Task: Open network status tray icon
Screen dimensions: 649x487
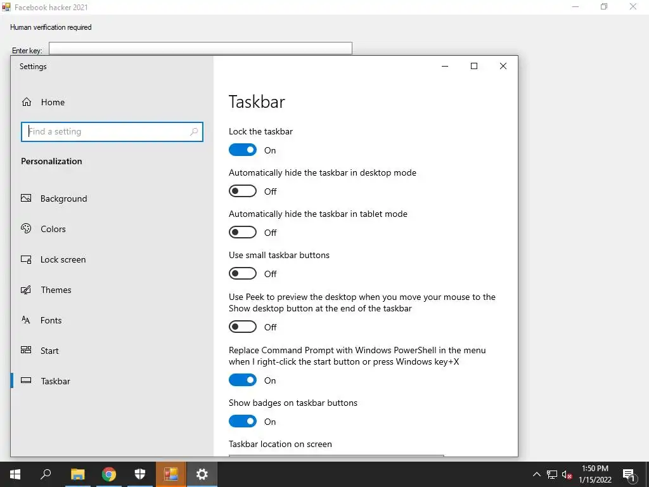Action: point(552,474)
